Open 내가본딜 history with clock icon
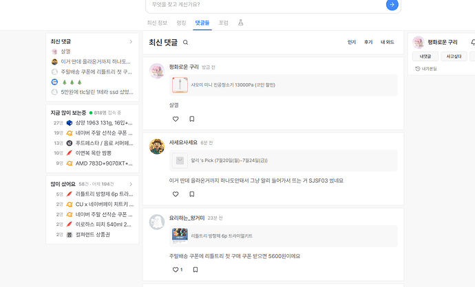This screenshot has width=475, height=287. 426,69
